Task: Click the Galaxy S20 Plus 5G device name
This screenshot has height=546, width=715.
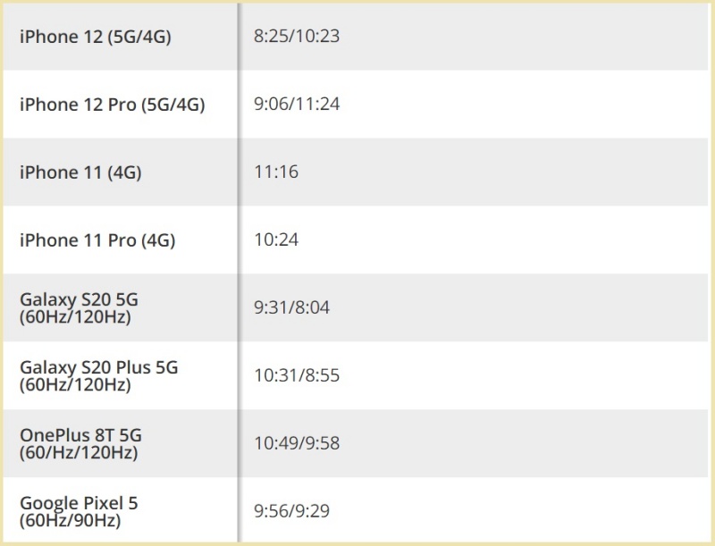Action: pos(99,368)
